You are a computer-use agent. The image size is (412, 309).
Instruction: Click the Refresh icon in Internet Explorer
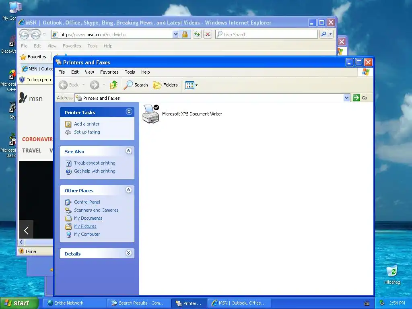[x=197, y=35]
